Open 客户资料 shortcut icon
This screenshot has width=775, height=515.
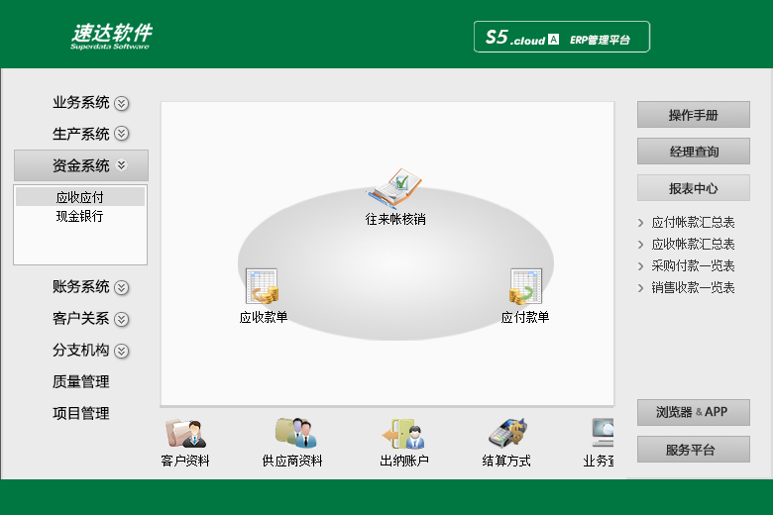coord(185,434)
